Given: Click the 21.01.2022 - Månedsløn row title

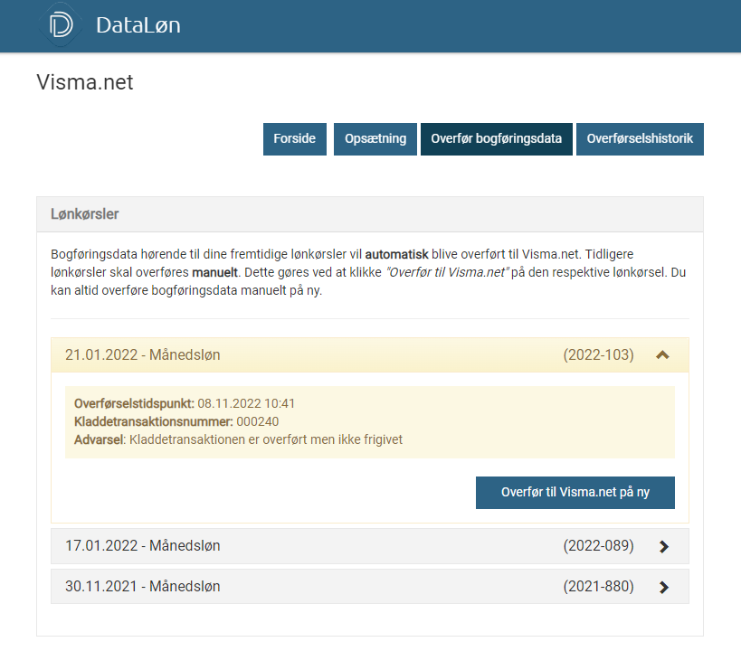Looking at the screenshot, I should click(x=143, y=355).
